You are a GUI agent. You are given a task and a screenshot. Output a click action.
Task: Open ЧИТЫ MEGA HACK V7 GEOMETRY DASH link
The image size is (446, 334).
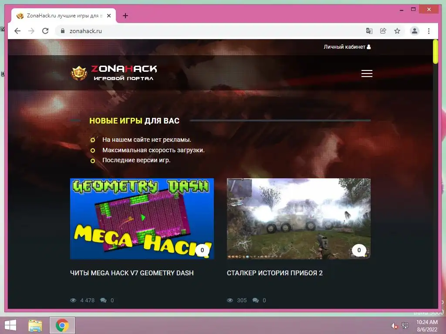coord(132,273)
